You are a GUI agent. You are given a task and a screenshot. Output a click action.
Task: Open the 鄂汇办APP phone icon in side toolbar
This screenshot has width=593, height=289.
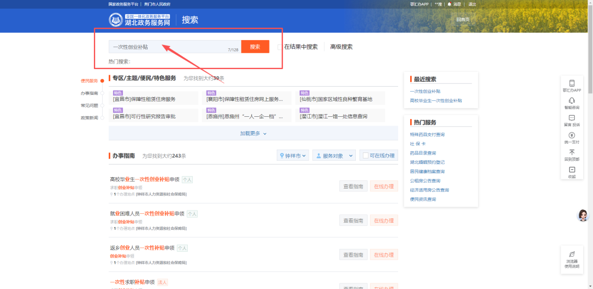pyautogui.click(x=572, y=83)
